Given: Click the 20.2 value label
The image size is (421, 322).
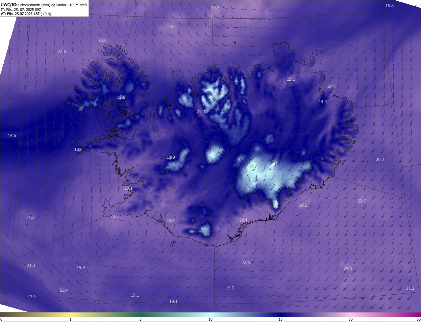Looking at the screenshot, I should tap(380, 159).
